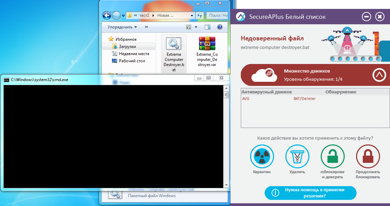Screen dimensions: 390x206
Task: Open the Упорядочить menu
Action: pyautogui.click(x=122, y=27)
